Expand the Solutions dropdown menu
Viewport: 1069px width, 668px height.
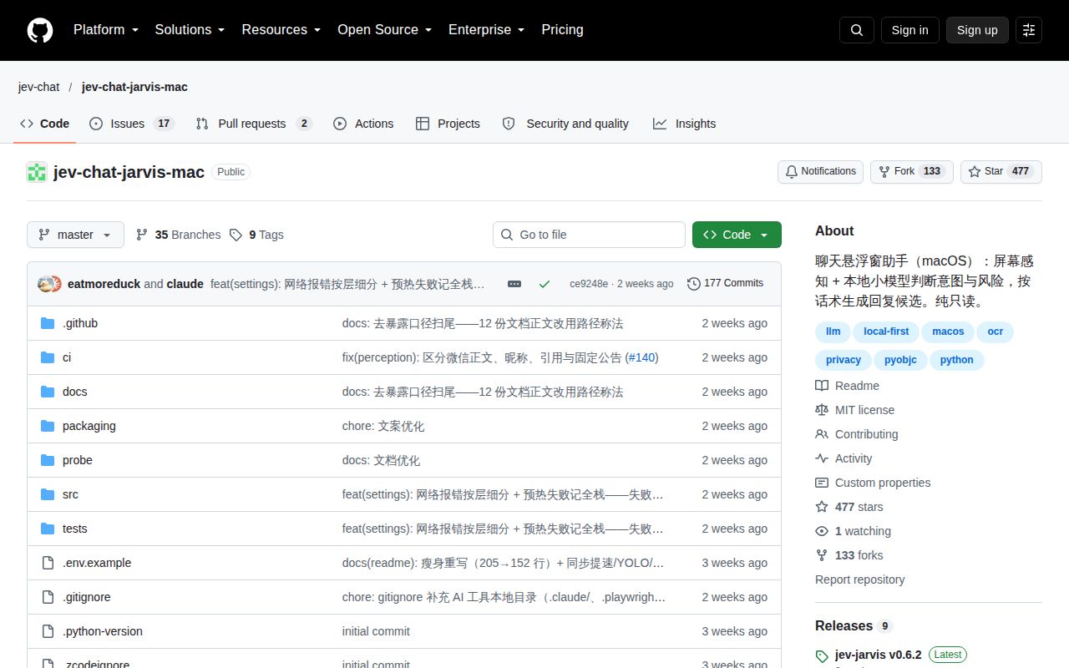click(x=190, y=30)
